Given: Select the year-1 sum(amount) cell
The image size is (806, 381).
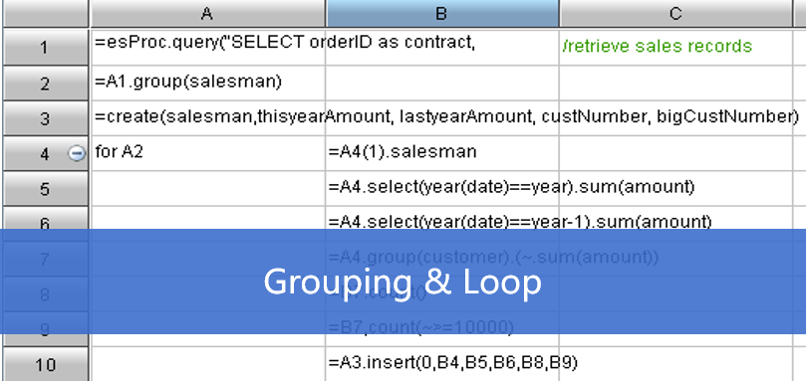Looking at the screenshot, I should pos(442,218).
